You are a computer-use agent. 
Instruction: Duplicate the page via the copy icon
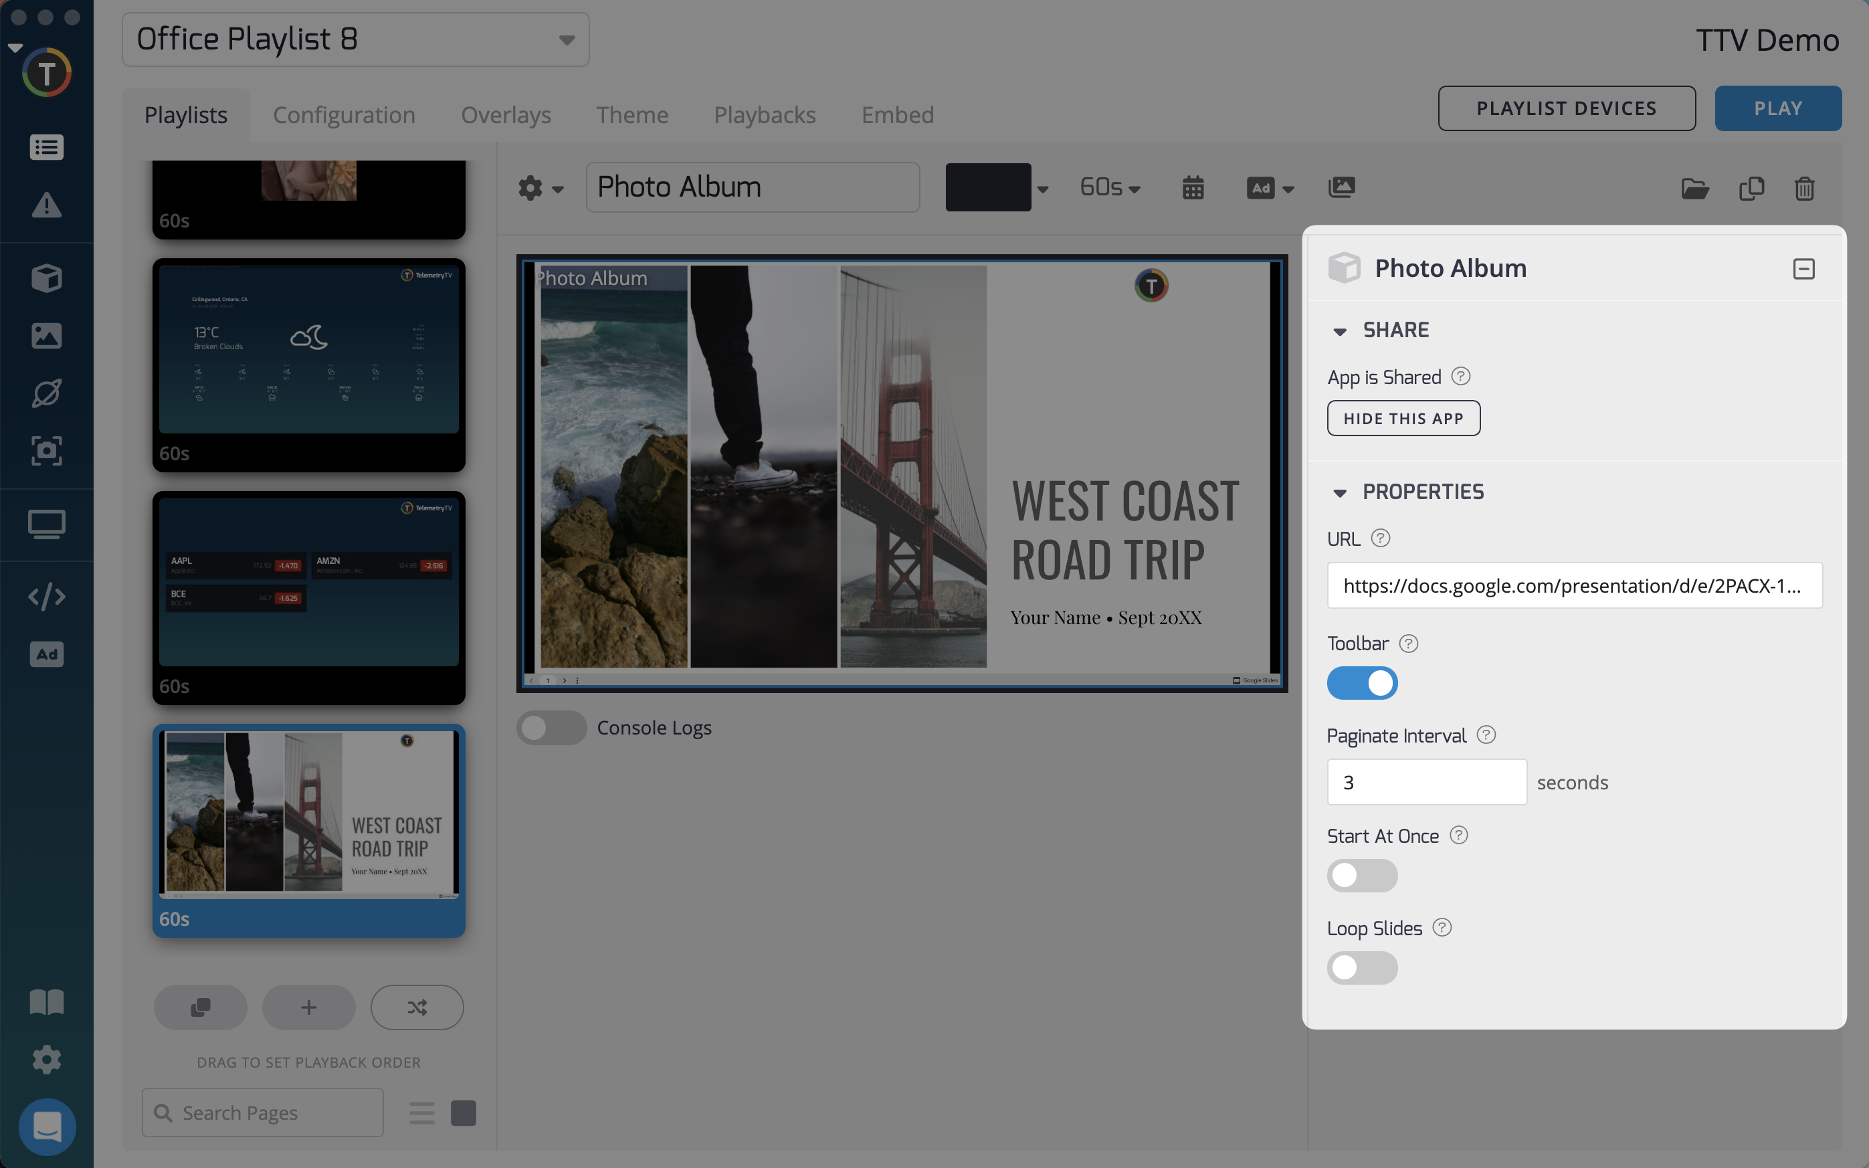point(1752,189)
